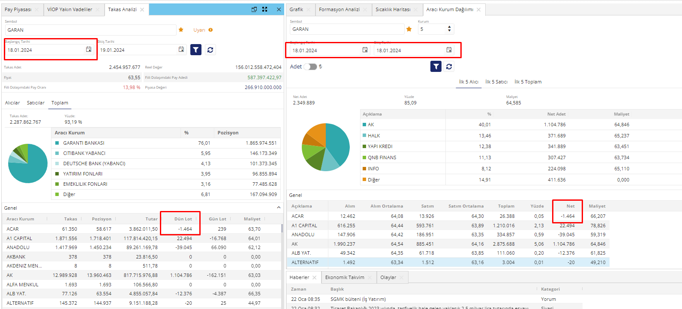Click filter icon in Takas Analizi panel
The image size is (682, 309).
click(x=196, y=50)
